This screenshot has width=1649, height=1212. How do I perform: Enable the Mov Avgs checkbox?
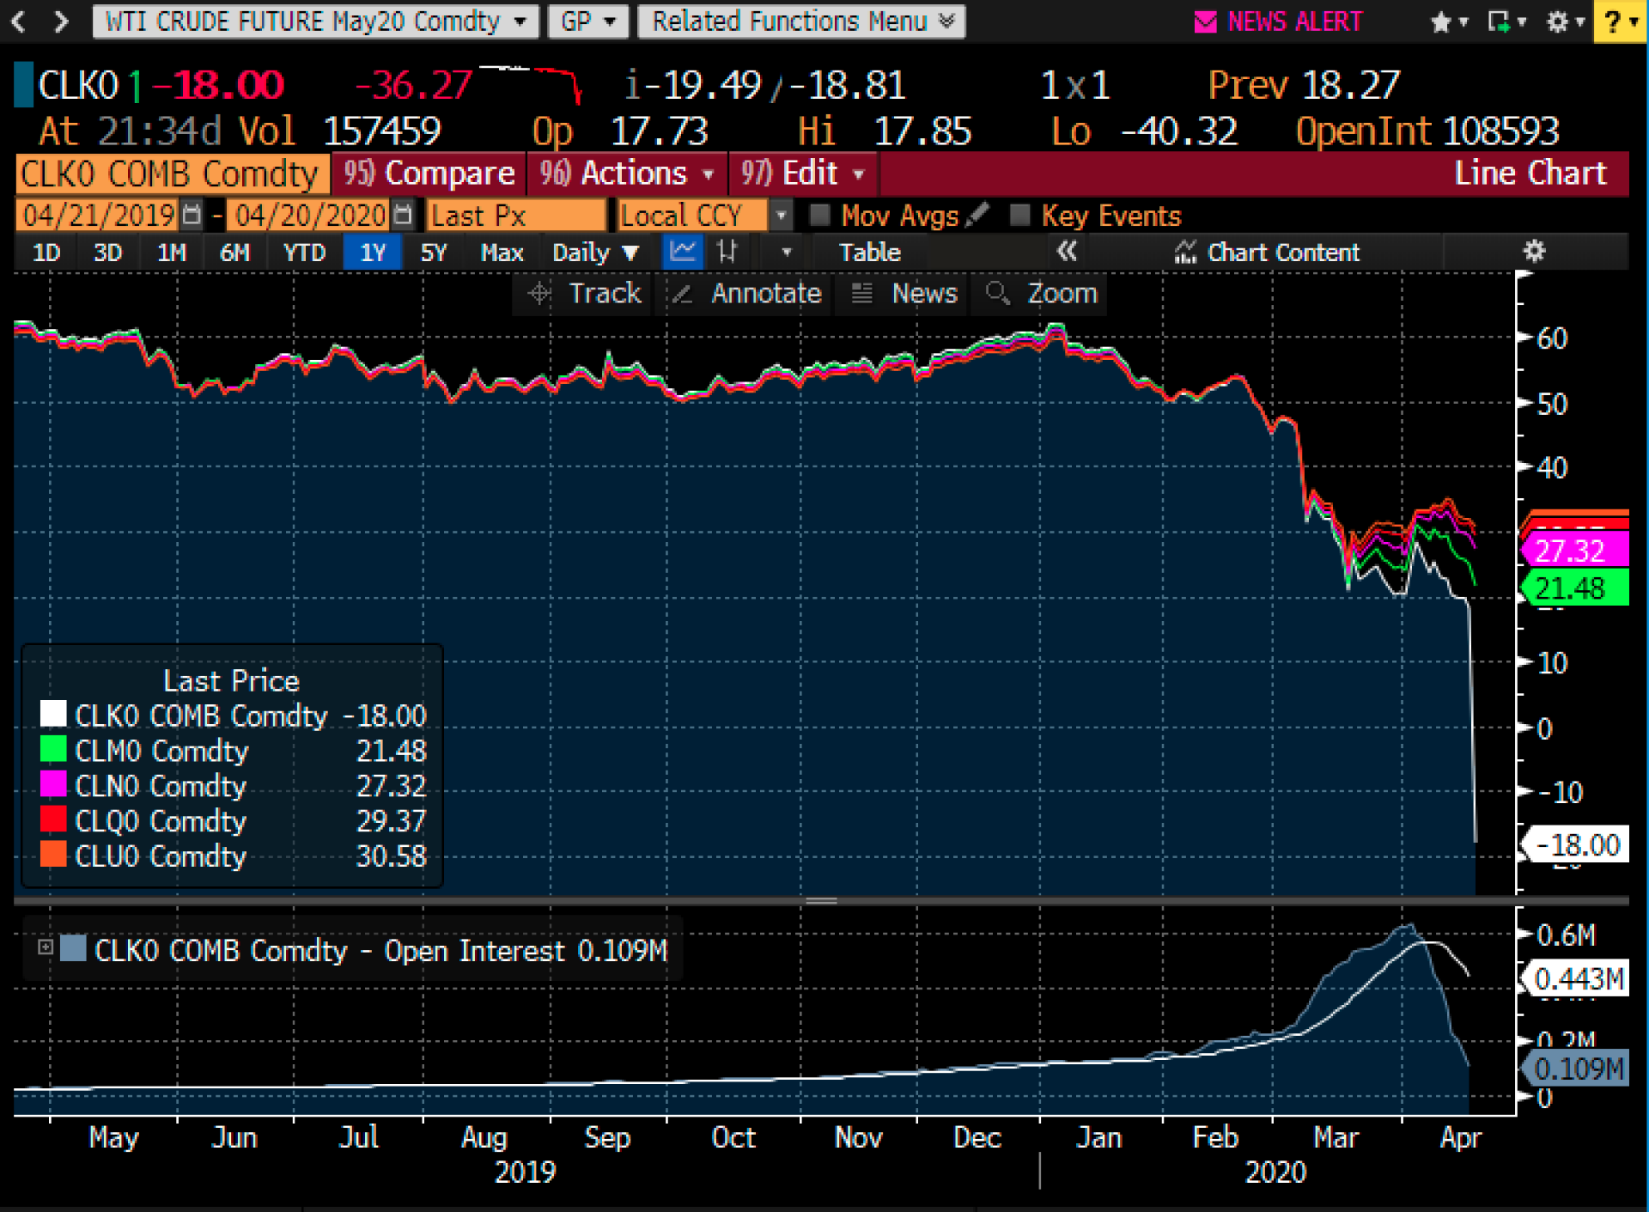tap(821, 215)
